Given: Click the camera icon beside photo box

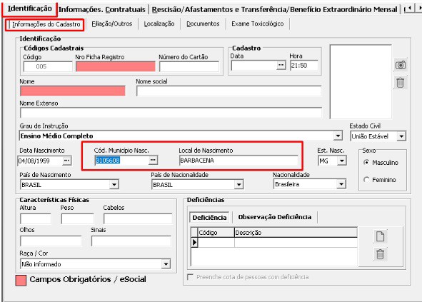Looking at the screenshot, I should (x=401, y=65).
